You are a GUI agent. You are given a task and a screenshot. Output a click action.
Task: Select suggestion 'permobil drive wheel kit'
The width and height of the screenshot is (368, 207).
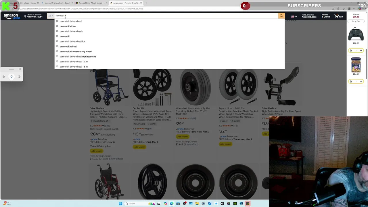click(x=170, y=41)
